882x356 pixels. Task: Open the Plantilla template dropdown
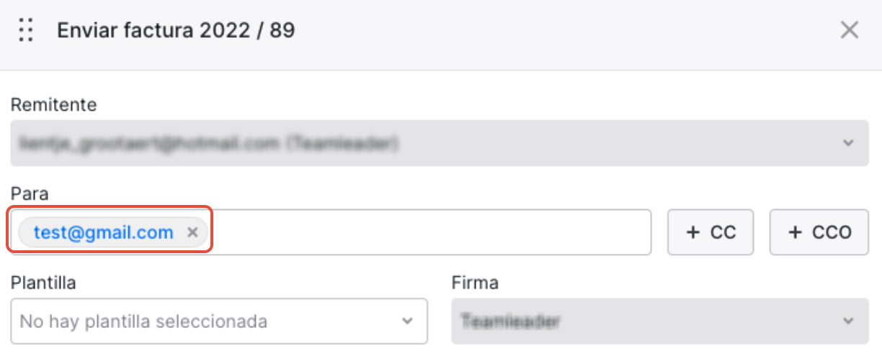[x=219, y=321]
